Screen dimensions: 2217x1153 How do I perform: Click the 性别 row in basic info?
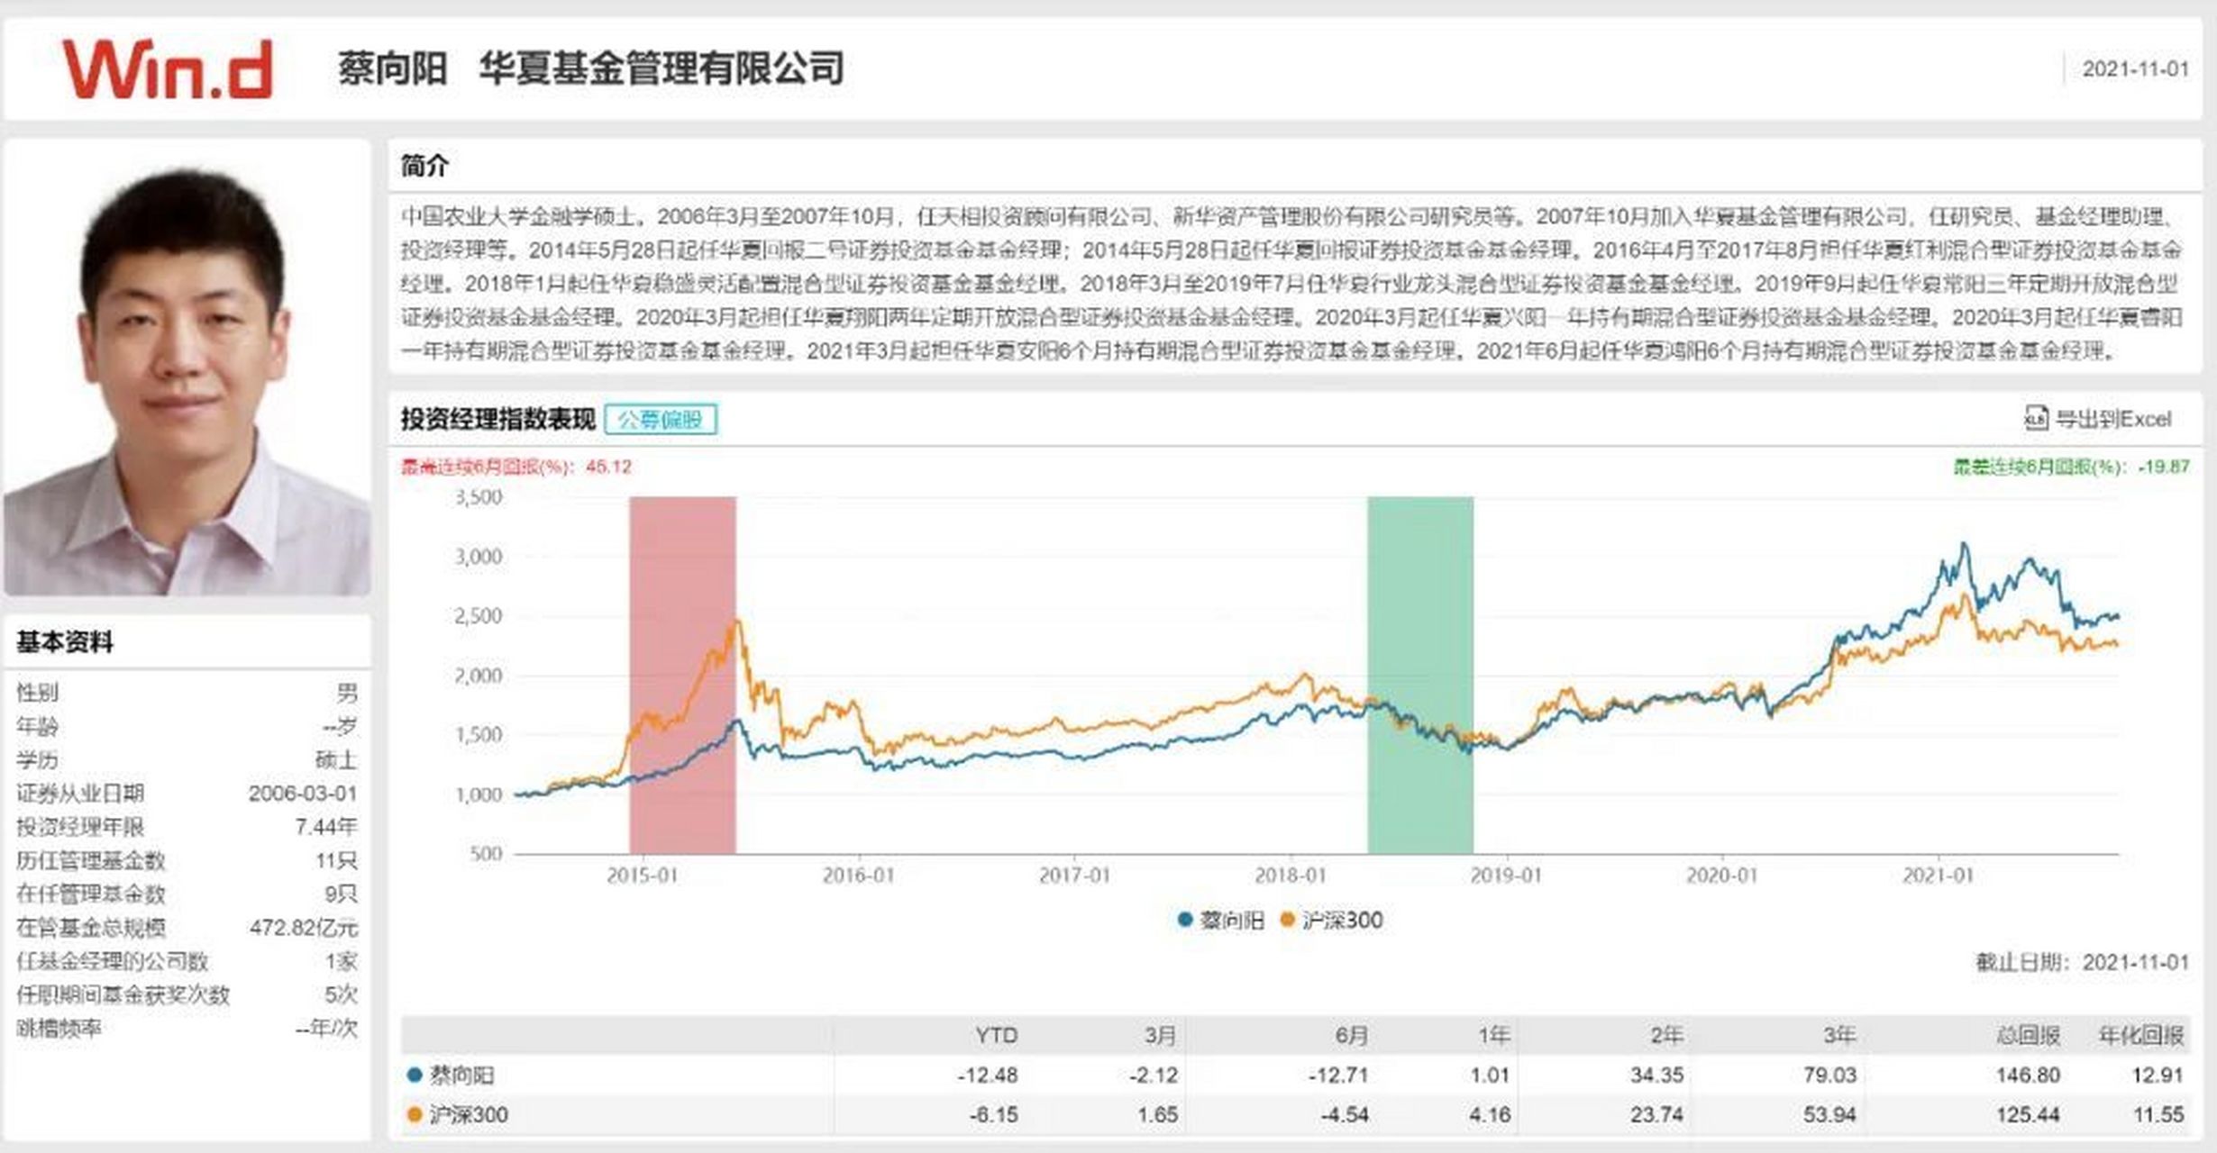pos(187,693)
